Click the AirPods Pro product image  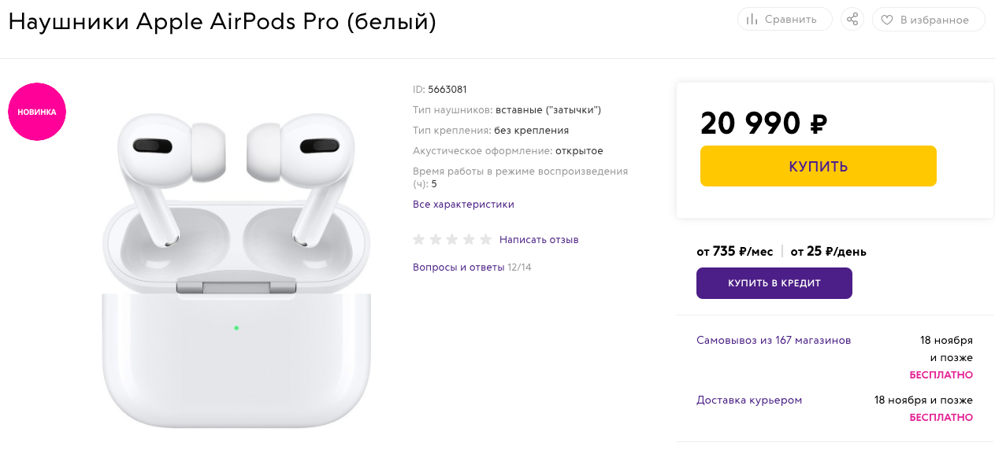236,267
